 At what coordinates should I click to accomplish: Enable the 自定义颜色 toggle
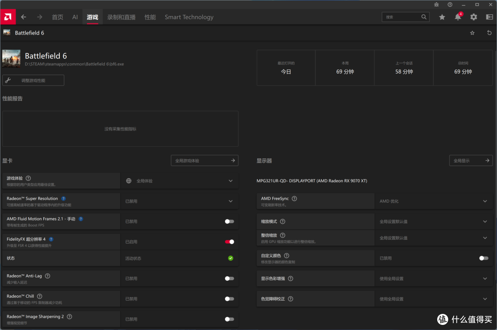point(484,258)
